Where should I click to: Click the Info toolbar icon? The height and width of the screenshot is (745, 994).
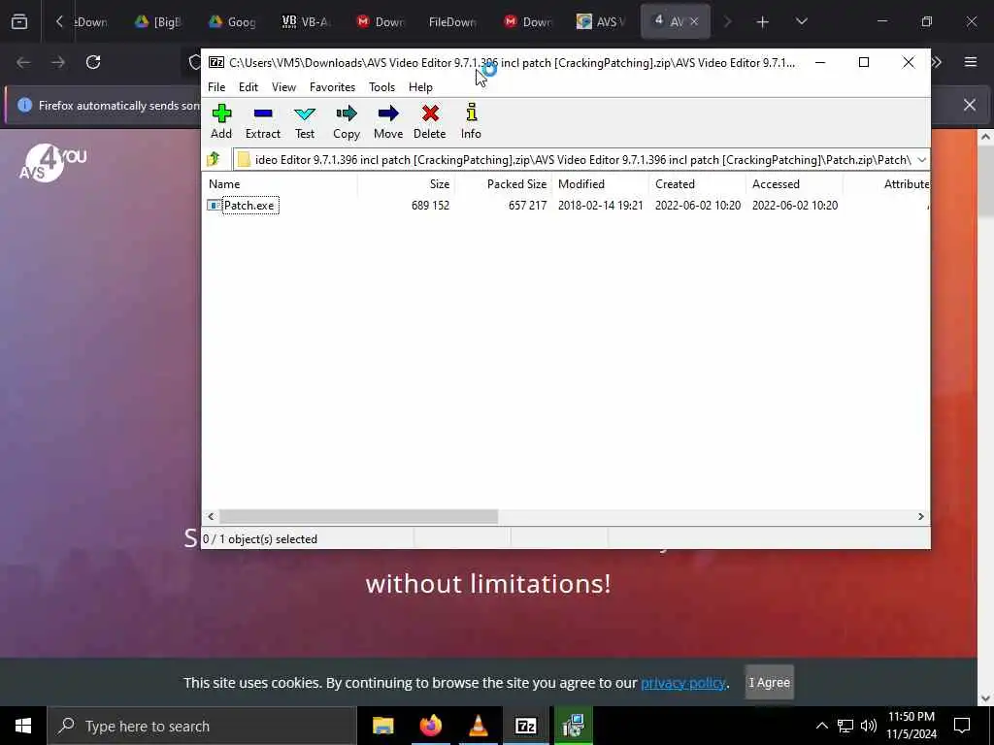[x=471, y=121]
